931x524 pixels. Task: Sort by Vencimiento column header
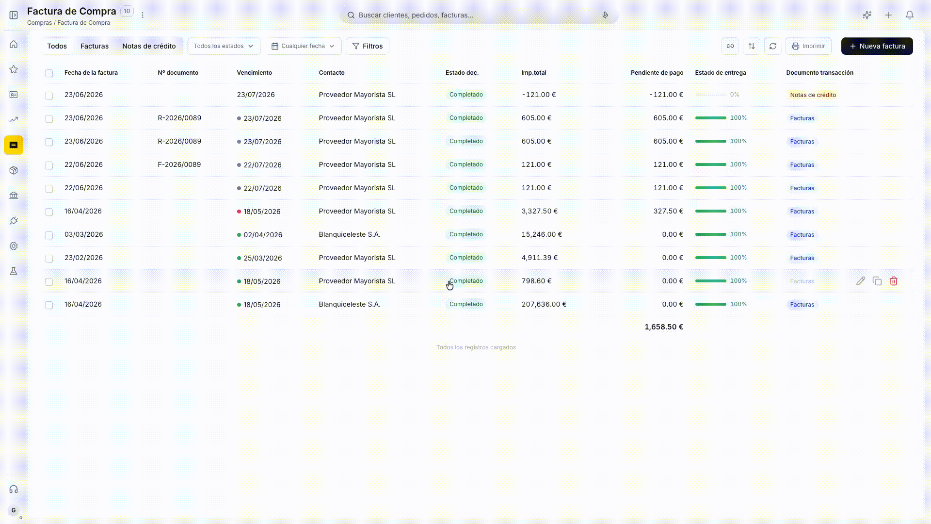(255, 73)
